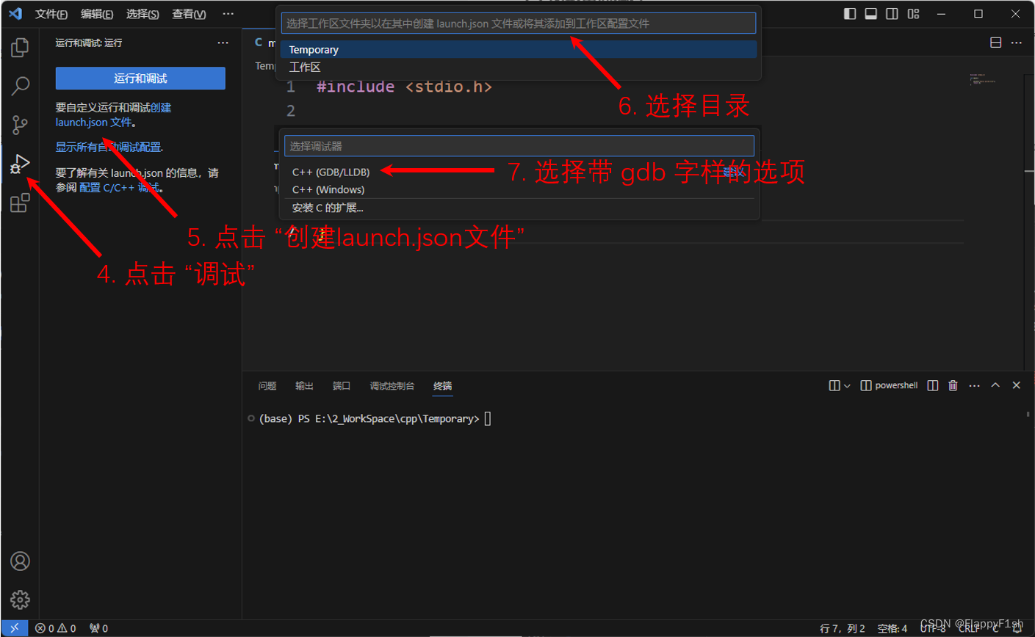Click the new terminal split icon in panel
The width and height of the screenshot is (1035, 637).
tap(834, 385)
